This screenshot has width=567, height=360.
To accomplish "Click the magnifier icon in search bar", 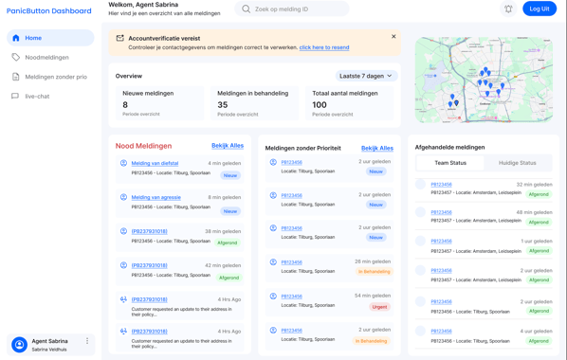I will [x=246, y=9].
